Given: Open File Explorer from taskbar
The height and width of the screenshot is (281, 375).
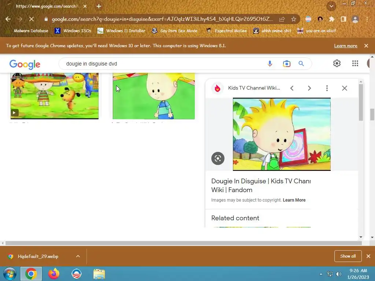Looking at the screenshot, I should (99, 274).
